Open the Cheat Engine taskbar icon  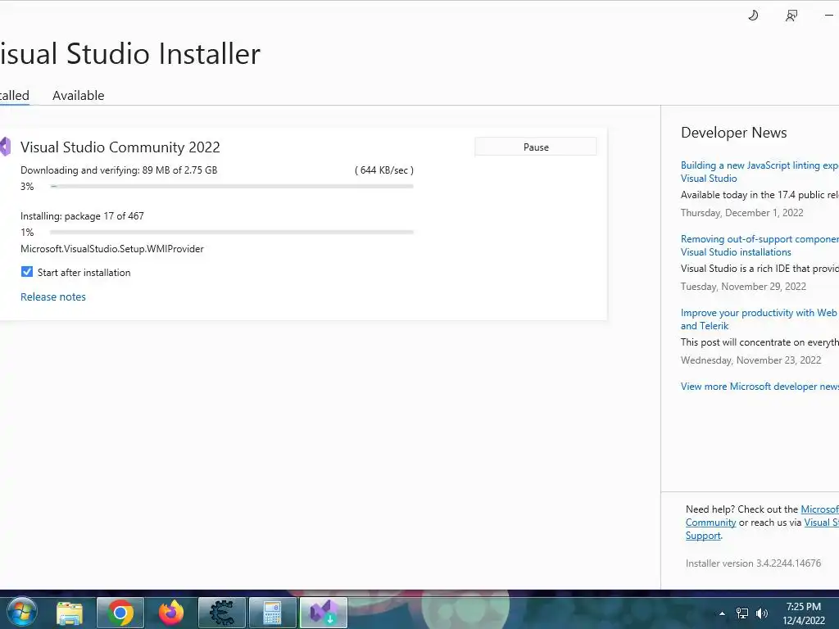(222, 613)
